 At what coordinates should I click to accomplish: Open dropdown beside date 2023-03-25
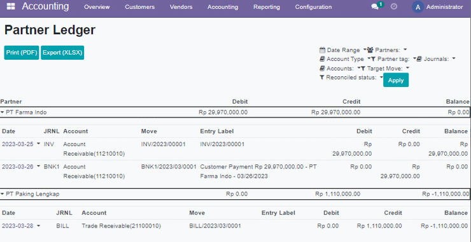click(38, 144)
